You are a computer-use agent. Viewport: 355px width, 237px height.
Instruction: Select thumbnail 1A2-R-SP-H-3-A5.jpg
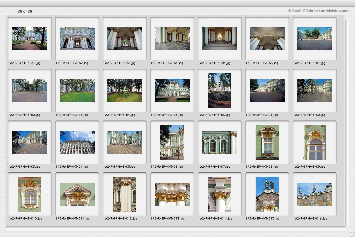[220, 38]
